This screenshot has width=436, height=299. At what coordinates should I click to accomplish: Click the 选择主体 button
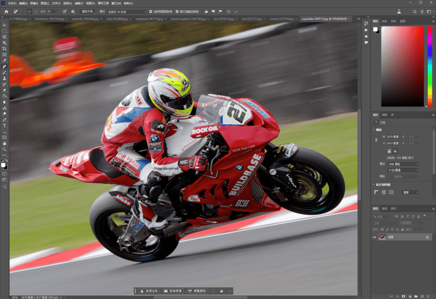pos(149,291)
